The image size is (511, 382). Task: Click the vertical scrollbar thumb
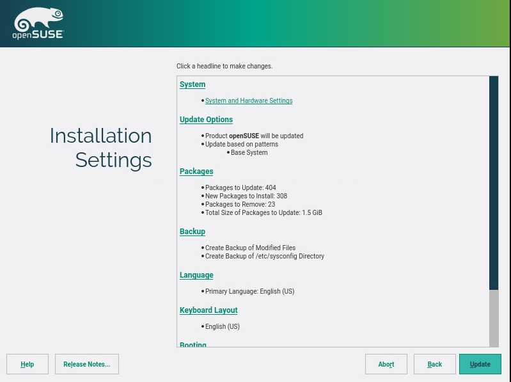pos(494,183)
